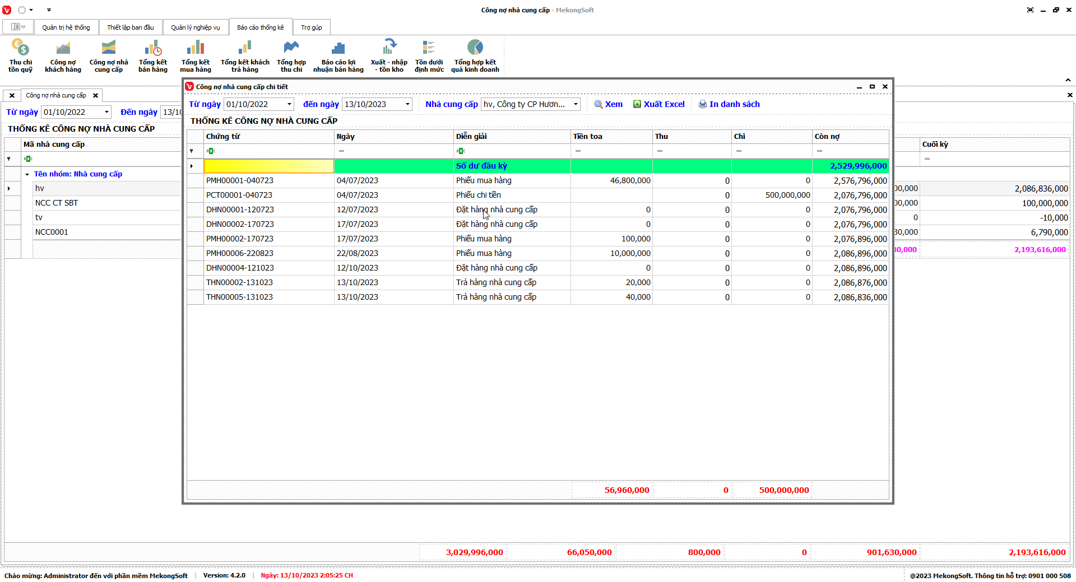Viewport: 1076px width, 582px height.
Task: Open the Xuất - nhập - tồn kho report
Action: (x=389, y=55)
